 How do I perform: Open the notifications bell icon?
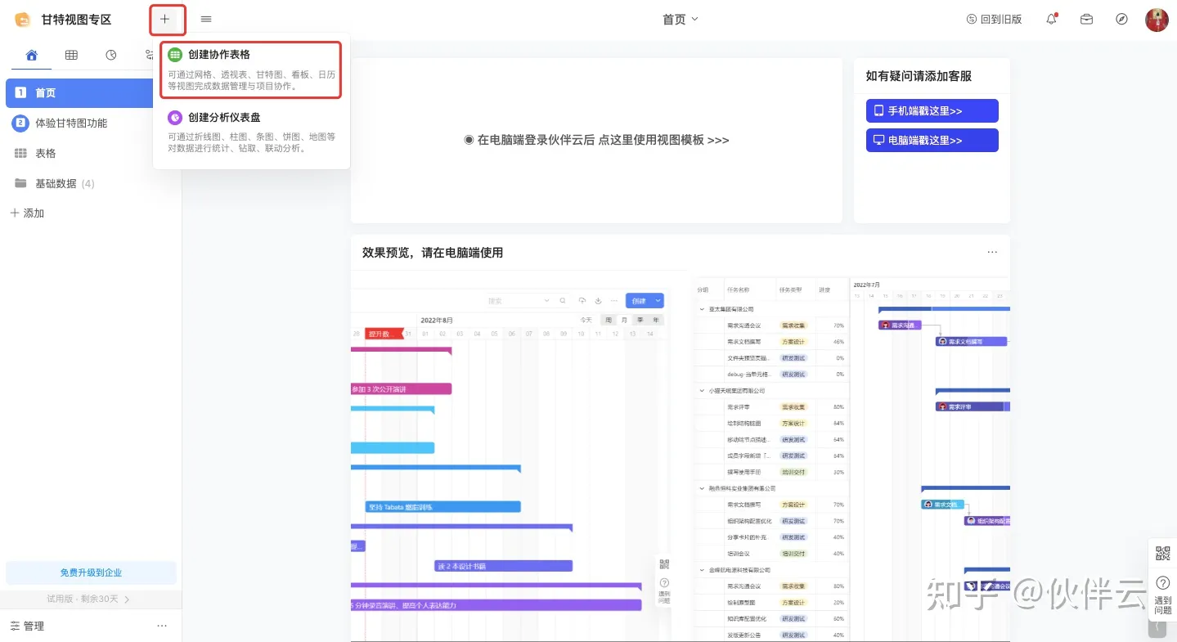(1052, 19)
